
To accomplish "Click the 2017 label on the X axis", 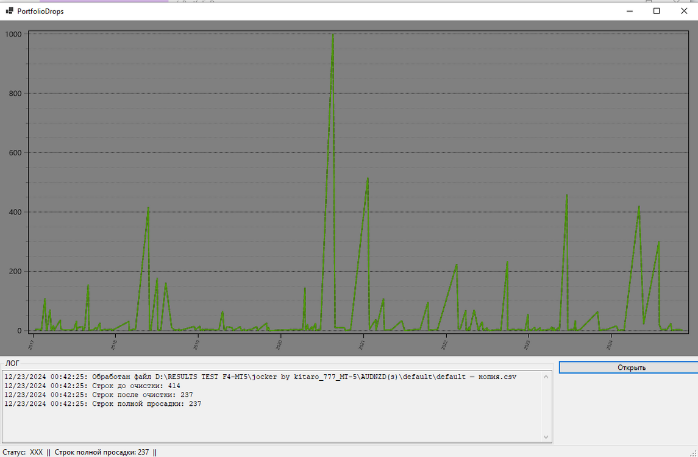I will coord(31,344).
